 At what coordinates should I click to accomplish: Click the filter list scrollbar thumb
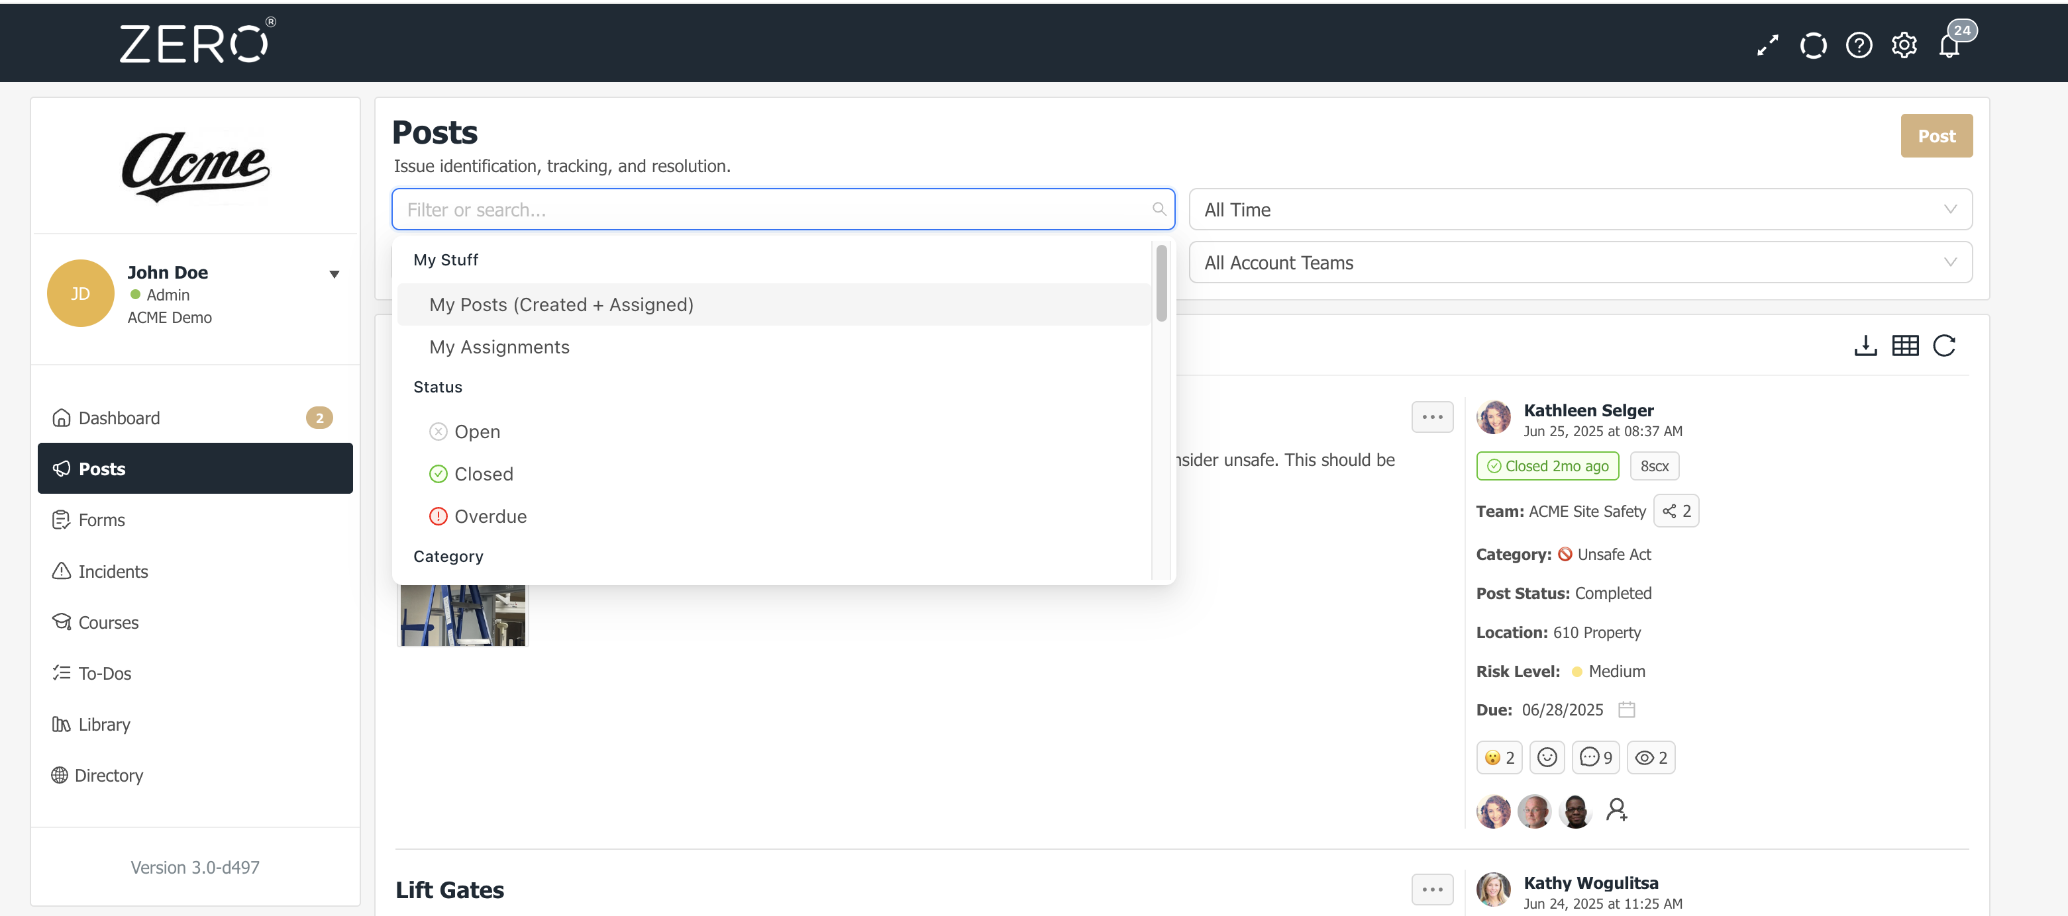click(x=1161, y=283)
